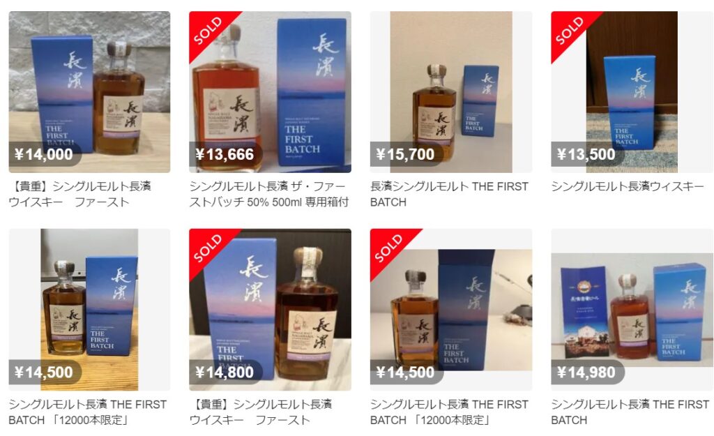Open the 'シングルモルト長濱 THE FIRST BATCH' title under ¥14,980
Screen dimensions: 714x436
[x=630, y=412]
